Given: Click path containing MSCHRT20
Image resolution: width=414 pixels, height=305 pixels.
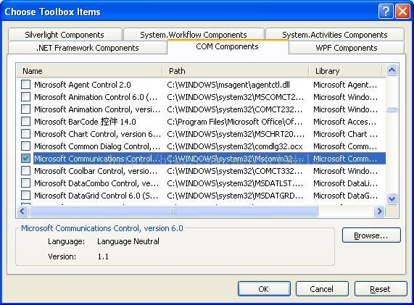Looking at the screenshot, I should point(236,134).
